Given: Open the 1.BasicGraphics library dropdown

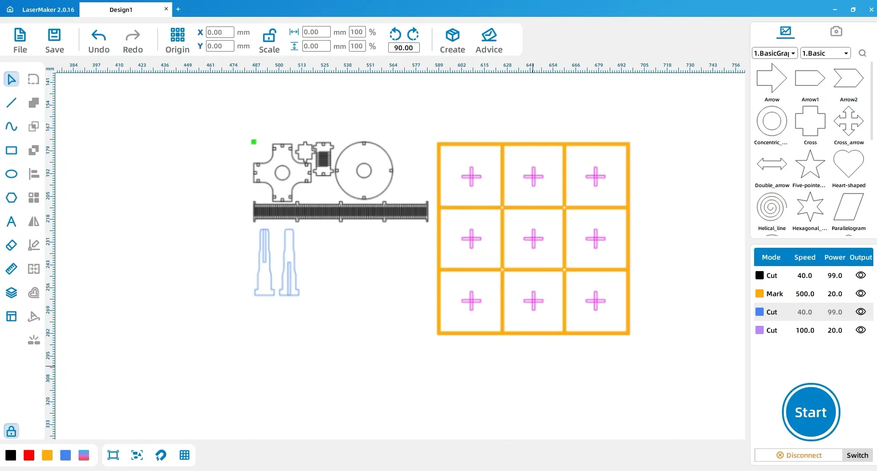Looking at the screenshot, I should click(x=775, y=53).
